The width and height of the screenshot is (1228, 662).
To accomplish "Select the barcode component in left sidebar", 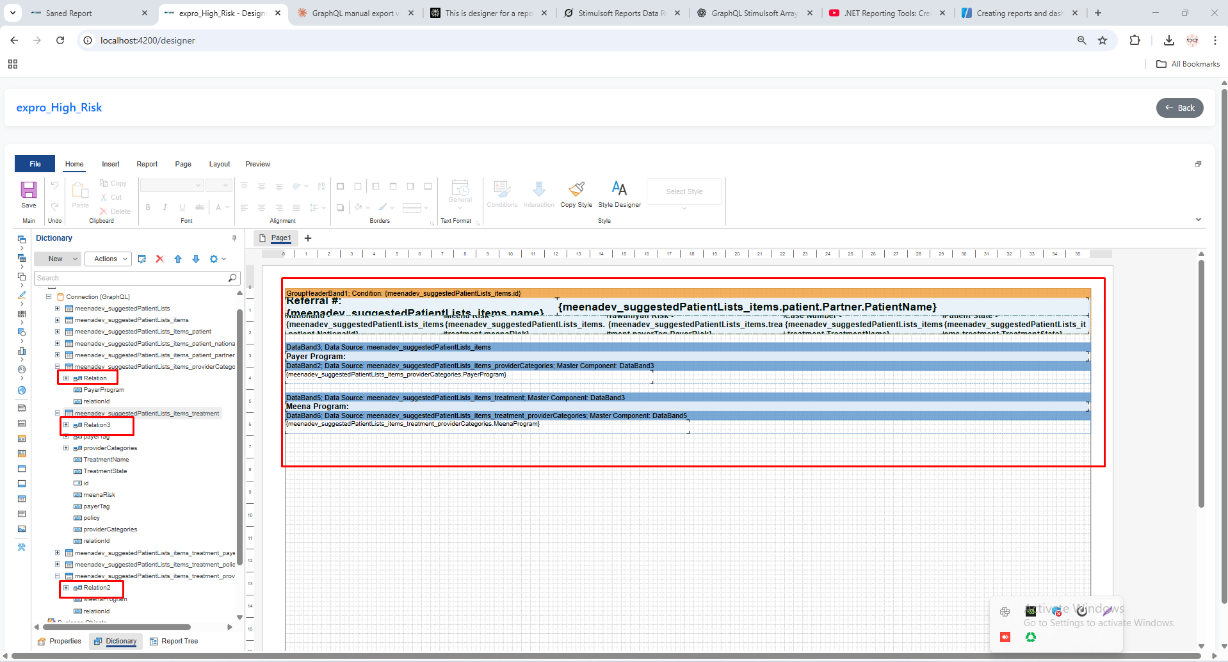I will 22,314.
